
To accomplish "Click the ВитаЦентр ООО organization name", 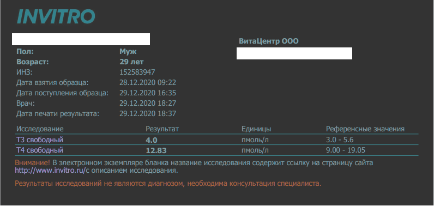I will (269, 41).
